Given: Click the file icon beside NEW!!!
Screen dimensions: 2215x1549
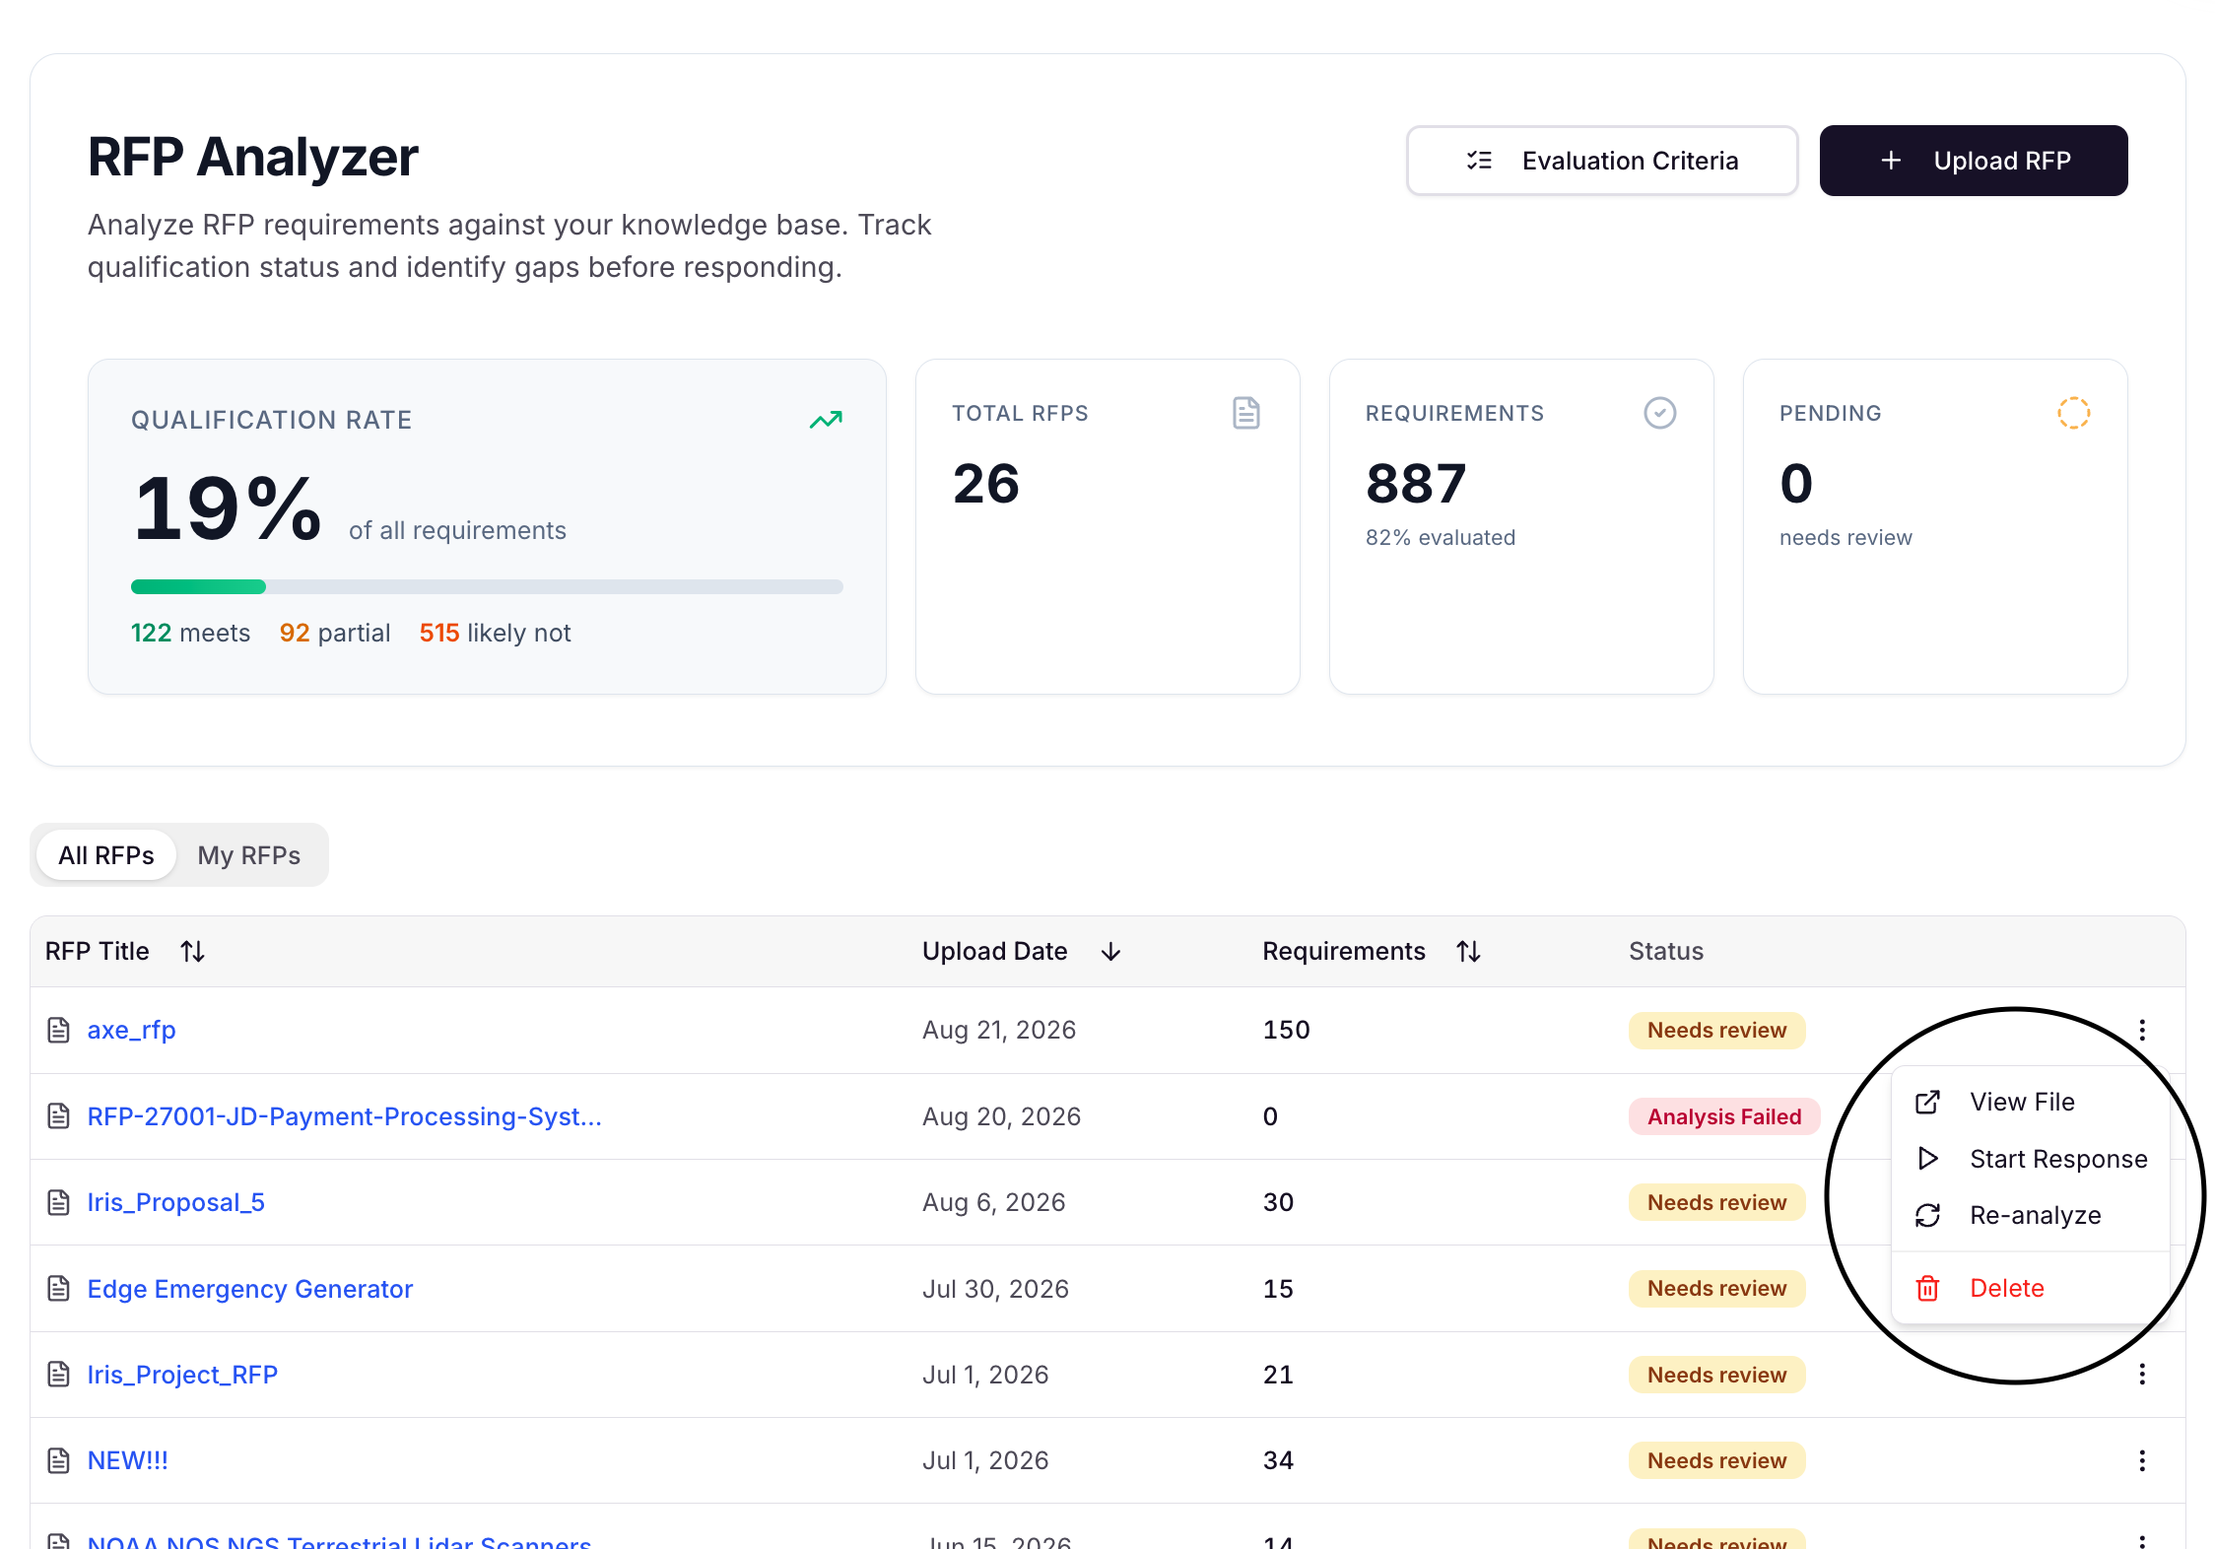Looking at the screenshot, I should point(59,1460).
